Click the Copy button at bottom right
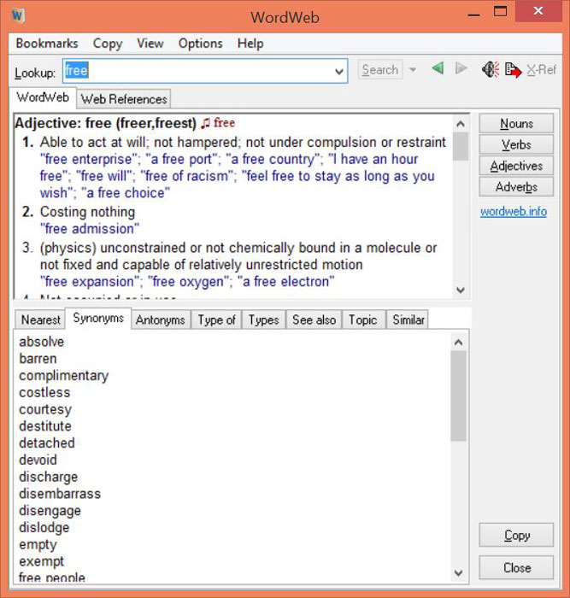 [x=516, y=535]
